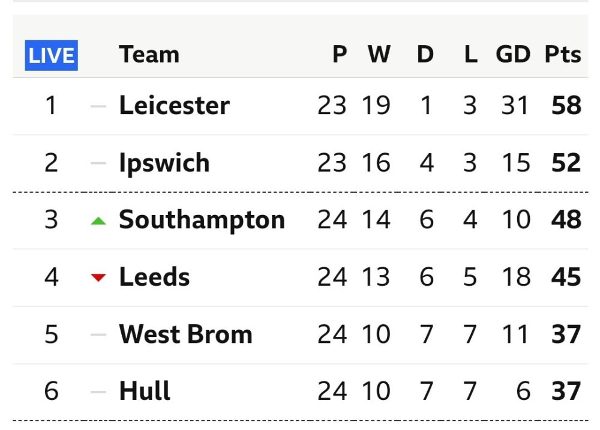
Task: Select the Southampton team name
Action: point(202,220)
